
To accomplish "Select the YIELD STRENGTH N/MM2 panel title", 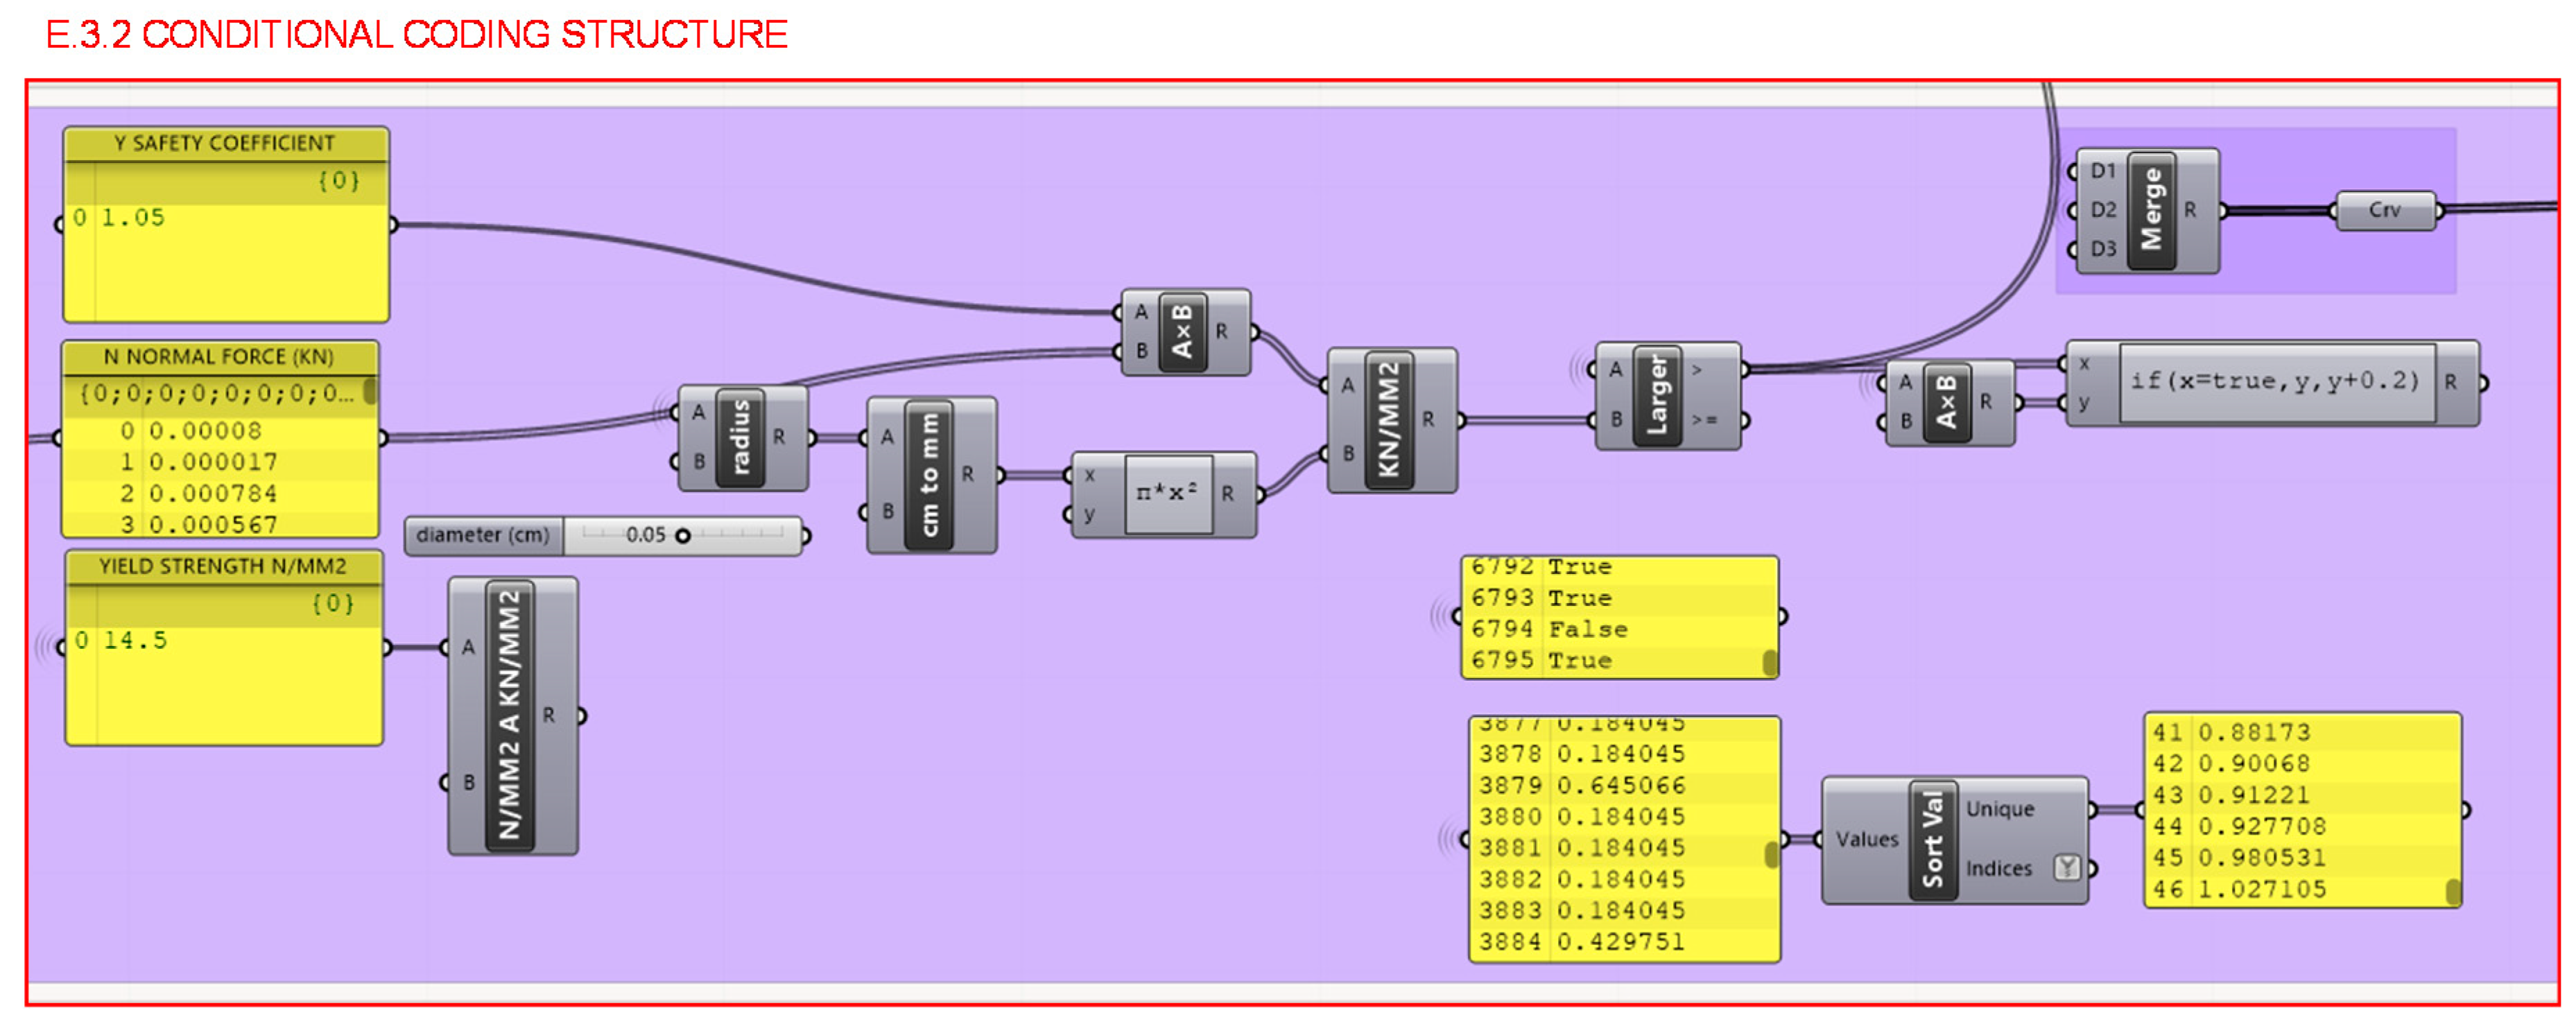I will coord(222,567).
